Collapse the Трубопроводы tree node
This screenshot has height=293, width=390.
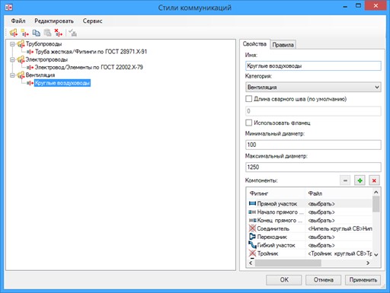pos(12,44)
